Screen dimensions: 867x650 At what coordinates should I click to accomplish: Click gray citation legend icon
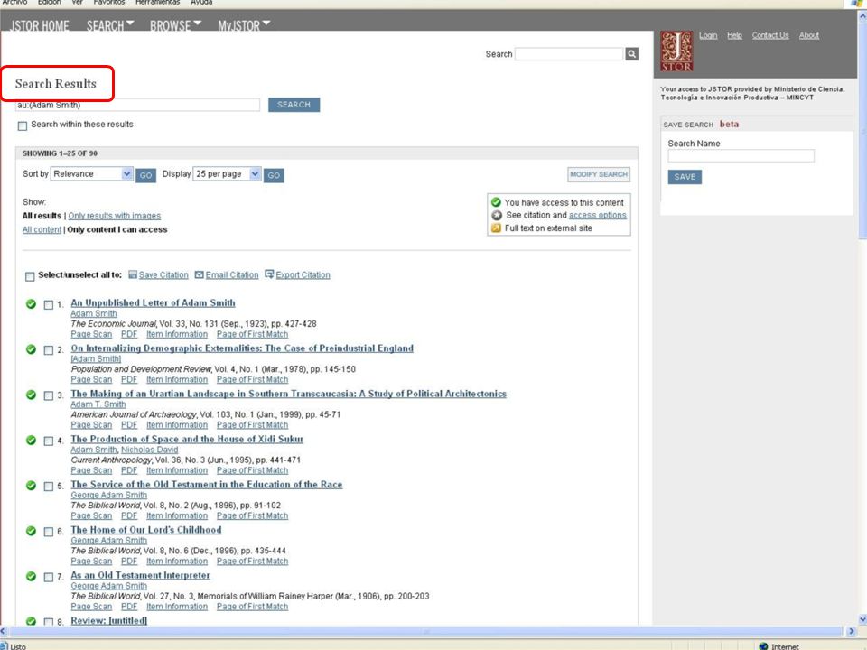point(497,215)
